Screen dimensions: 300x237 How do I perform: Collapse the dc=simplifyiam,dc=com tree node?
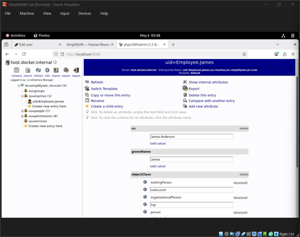click(19, 86)
